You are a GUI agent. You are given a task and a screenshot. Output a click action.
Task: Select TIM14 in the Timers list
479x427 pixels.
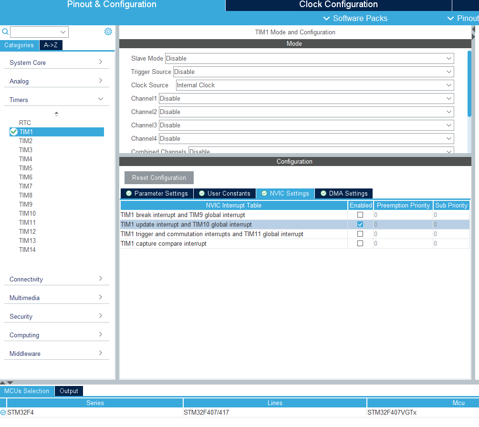(x=27, y=250)
